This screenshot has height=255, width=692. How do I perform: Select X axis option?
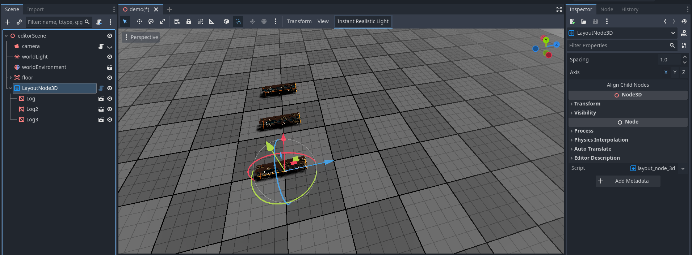point(666,72)
